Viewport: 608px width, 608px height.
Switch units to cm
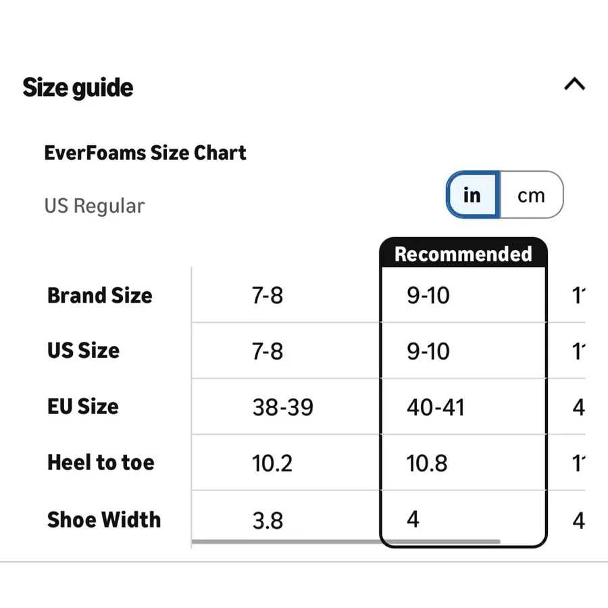coord(531,195)
